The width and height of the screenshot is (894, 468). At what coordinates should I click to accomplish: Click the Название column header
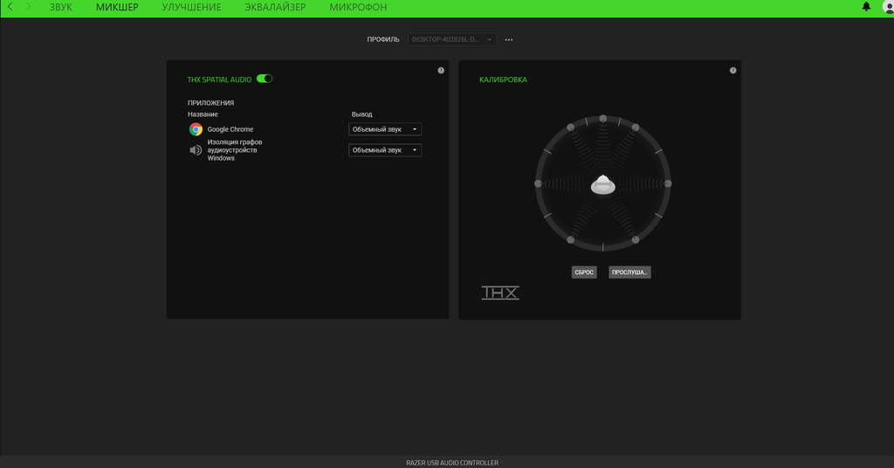pyautogui.click(x=203, y=114)
